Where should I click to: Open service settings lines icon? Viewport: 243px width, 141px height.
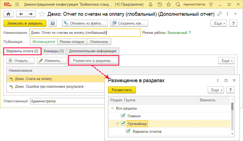coord(211,4)
